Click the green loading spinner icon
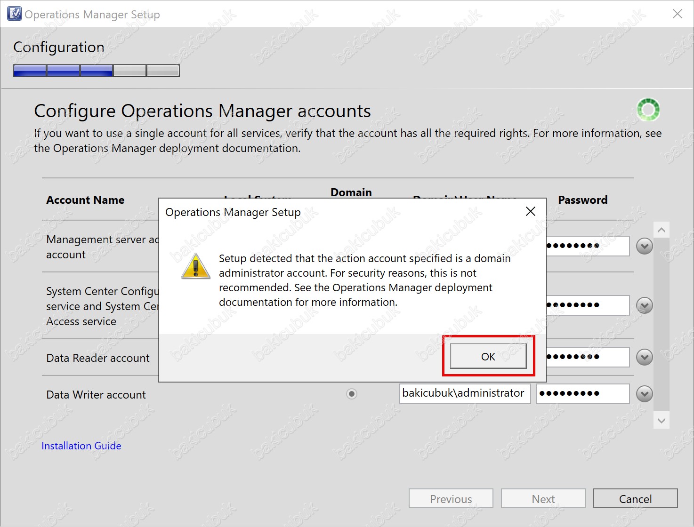 [x=648, y=110]
